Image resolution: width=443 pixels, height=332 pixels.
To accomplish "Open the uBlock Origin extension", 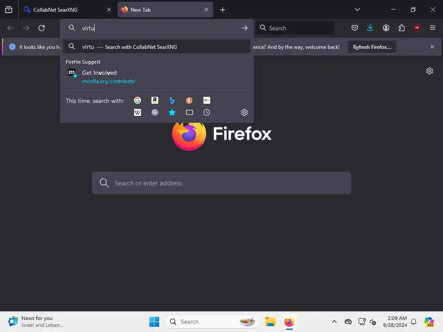I will [417, 28].
